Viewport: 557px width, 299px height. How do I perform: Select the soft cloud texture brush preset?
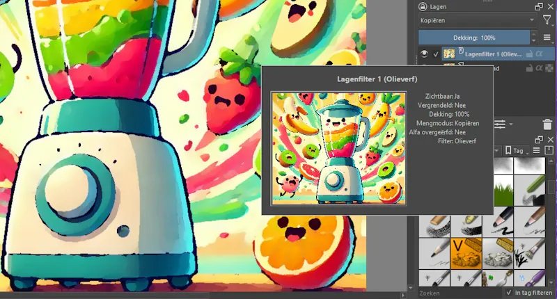pos(503,166)
